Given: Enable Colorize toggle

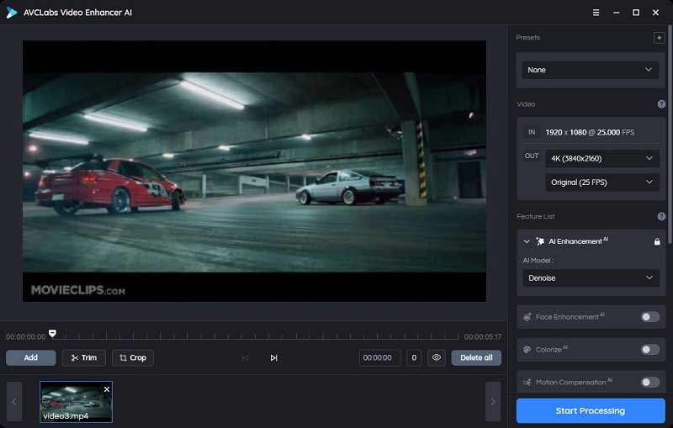Looking at the screenshot, I should [649, 350].
